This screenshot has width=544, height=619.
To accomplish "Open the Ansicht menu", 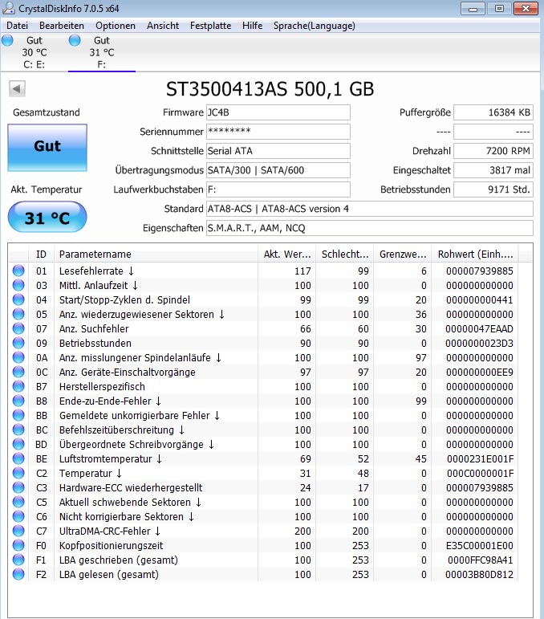I will [x=163, y=26].
